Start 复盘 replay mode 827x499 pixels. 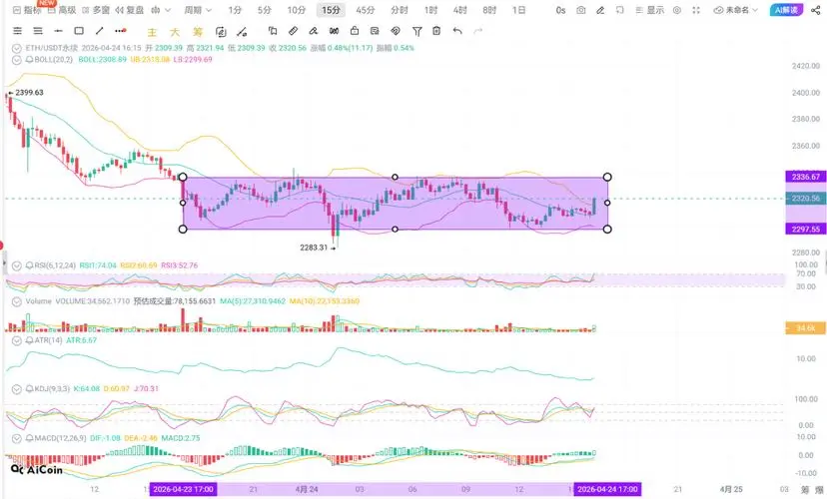click(129, 10)
